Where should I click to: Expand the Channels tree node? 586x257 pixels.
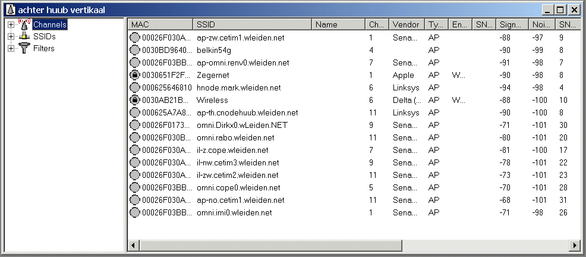tap(11, 24)
